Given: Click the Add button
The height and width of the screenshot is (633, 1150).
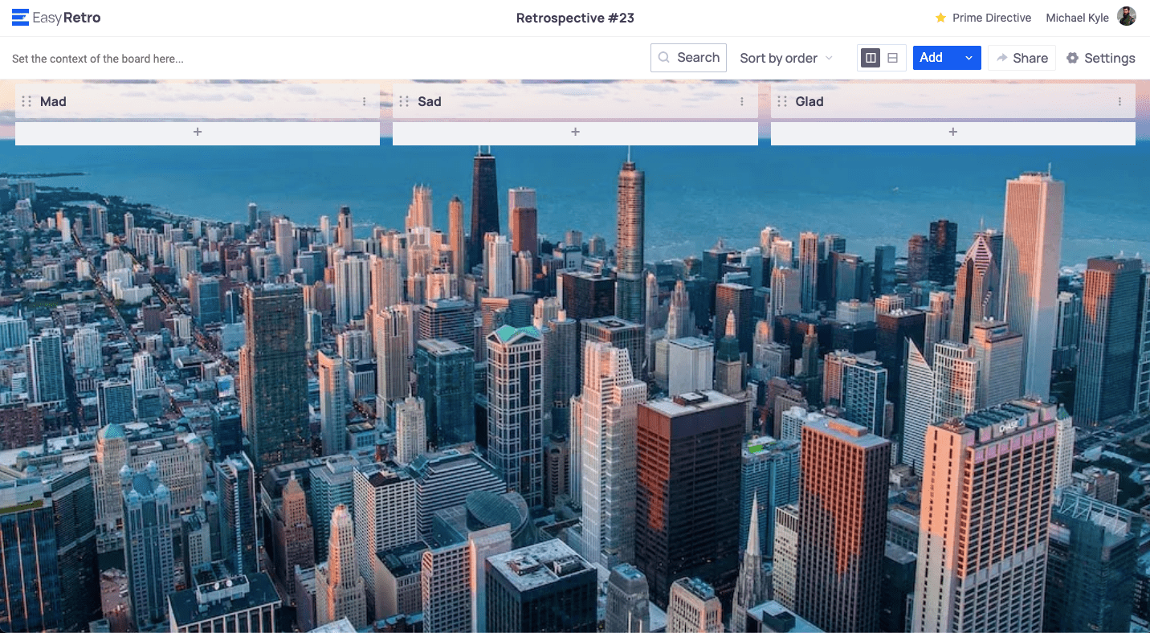Looking at the screenshot, I should coord(932,58).
